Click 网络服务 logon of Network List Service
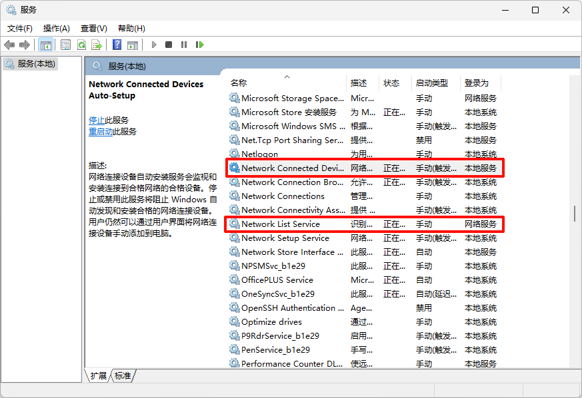 click(480, 224)
